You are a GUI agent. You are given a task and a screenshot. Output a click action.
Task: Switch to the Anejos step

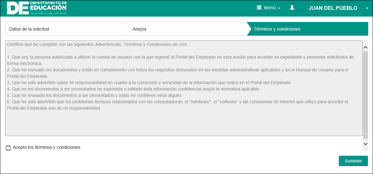(140, 29)
